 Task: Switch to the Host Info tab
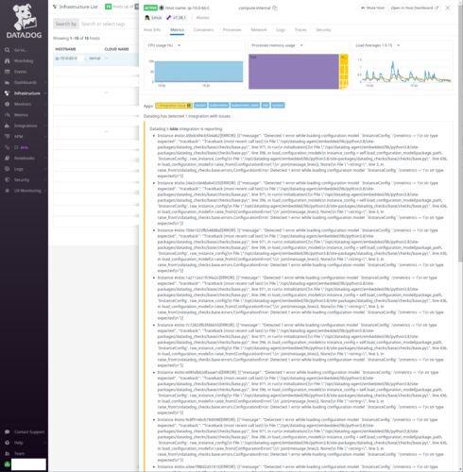152,30
